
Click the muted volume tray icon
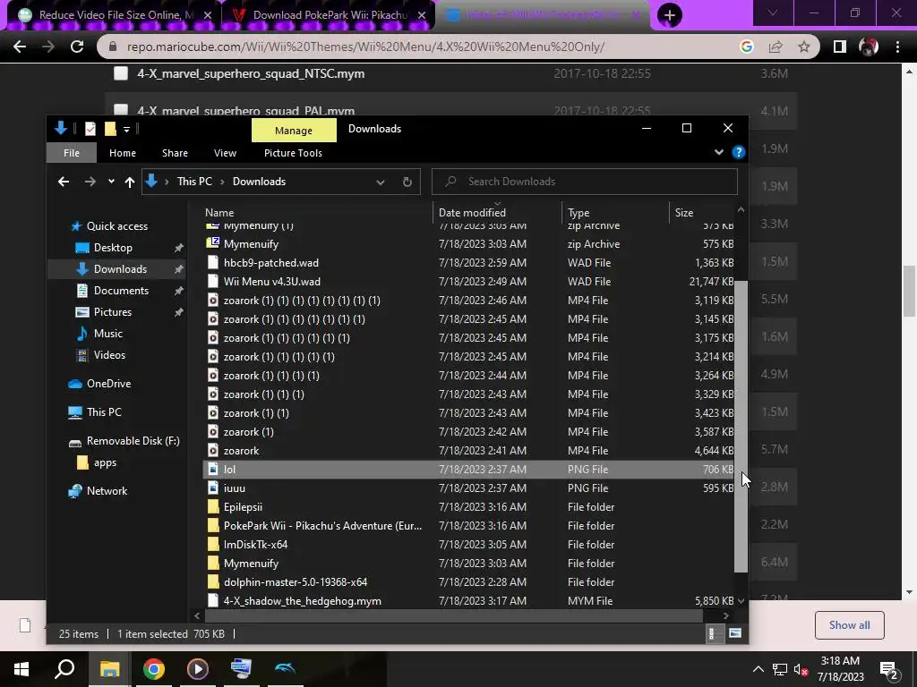[x=801, y=670]
